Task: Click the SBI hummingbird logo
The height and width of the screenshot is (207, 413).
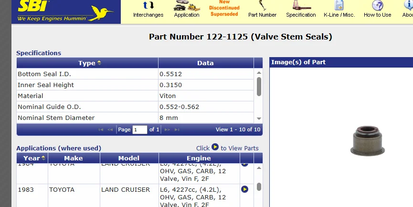Action: [66, 11]
